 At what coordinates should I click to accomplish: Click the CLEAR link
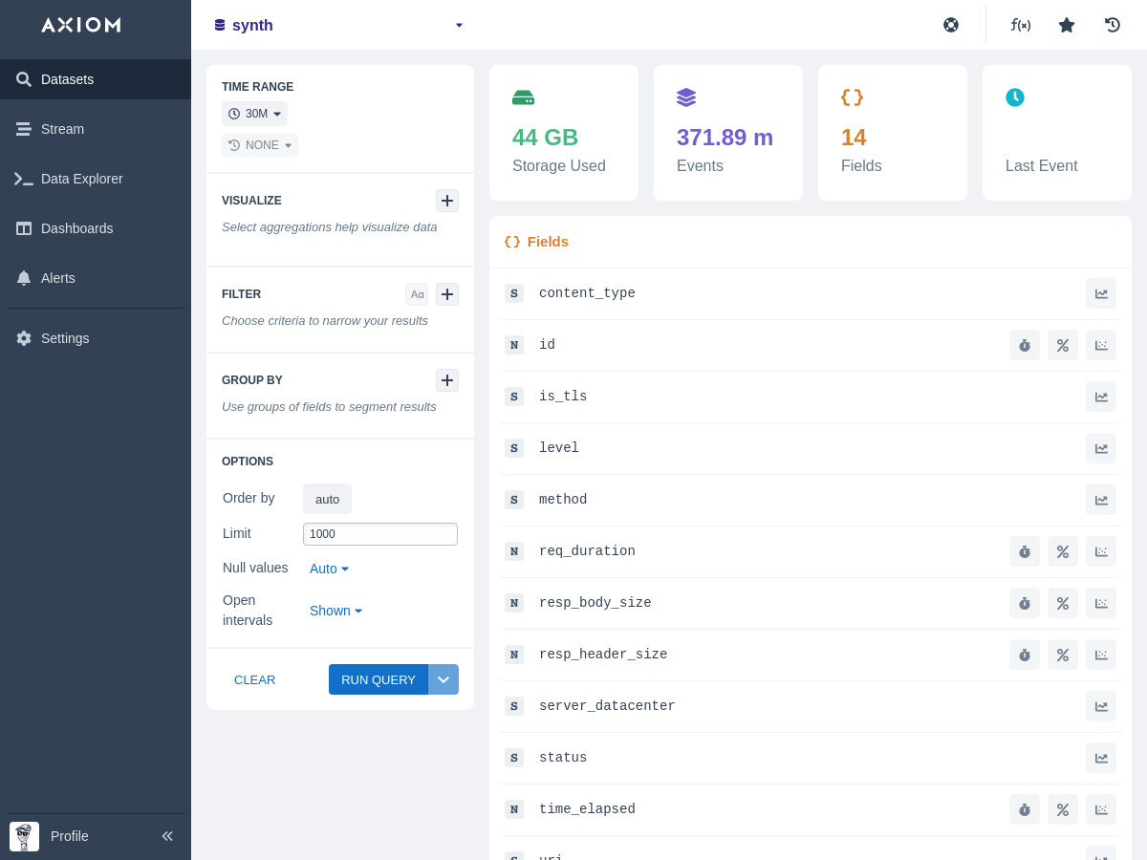(254, 679)
